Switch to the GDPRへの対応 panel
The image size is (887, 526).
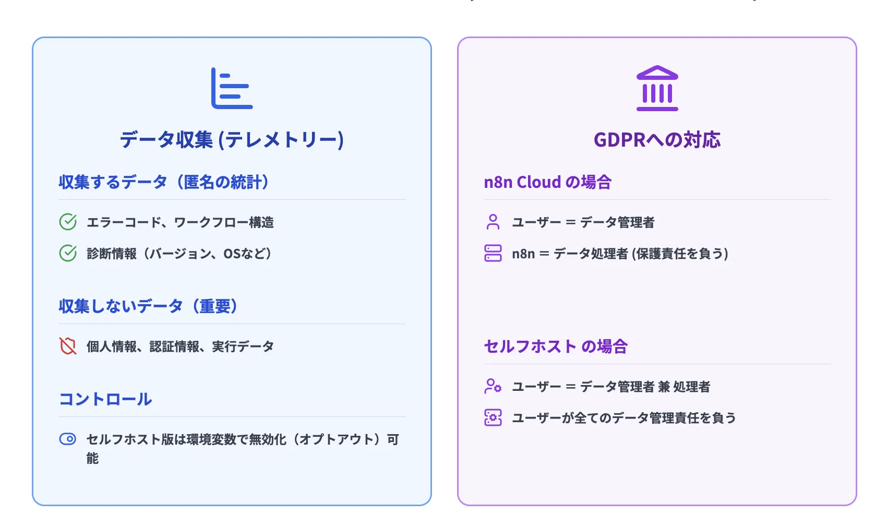click(x=656, y=139)
